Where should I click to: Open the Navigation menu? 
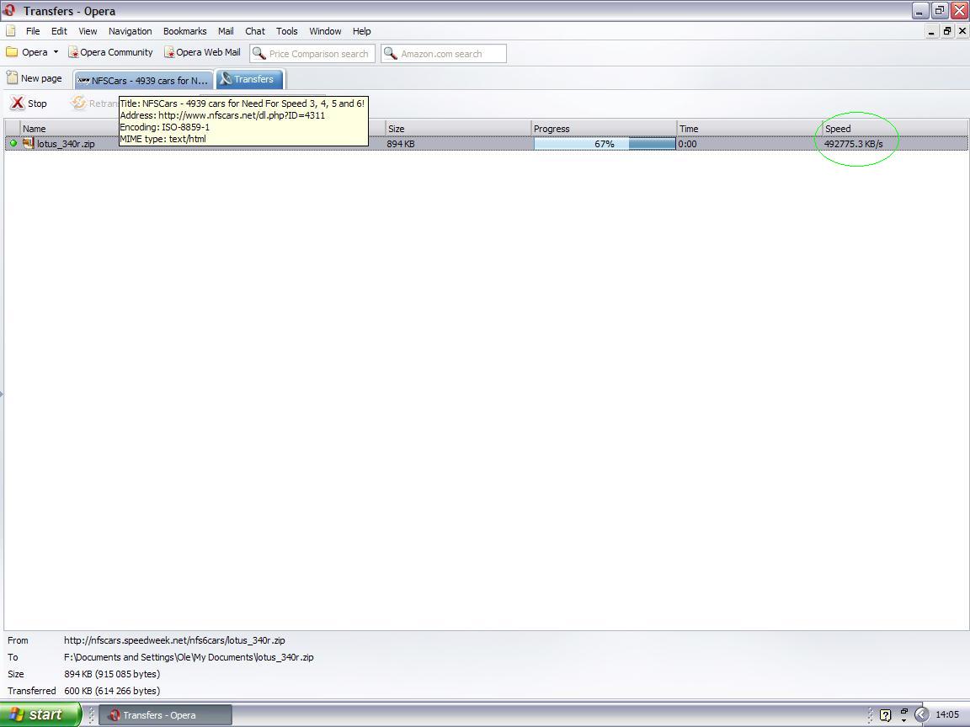click(x=130, y=31)
